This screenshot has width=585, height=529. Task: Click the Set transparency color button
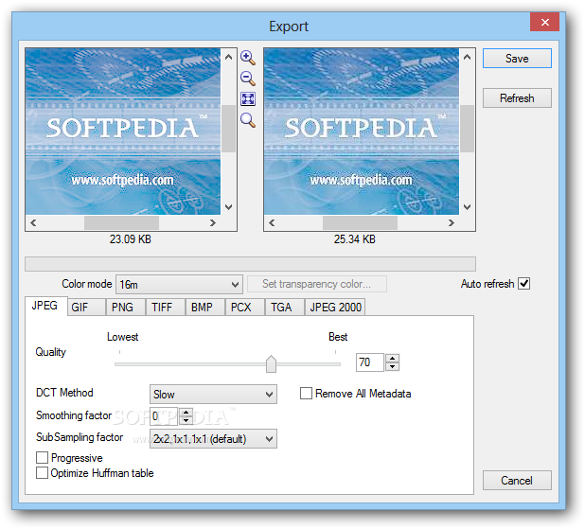(317, 284)
